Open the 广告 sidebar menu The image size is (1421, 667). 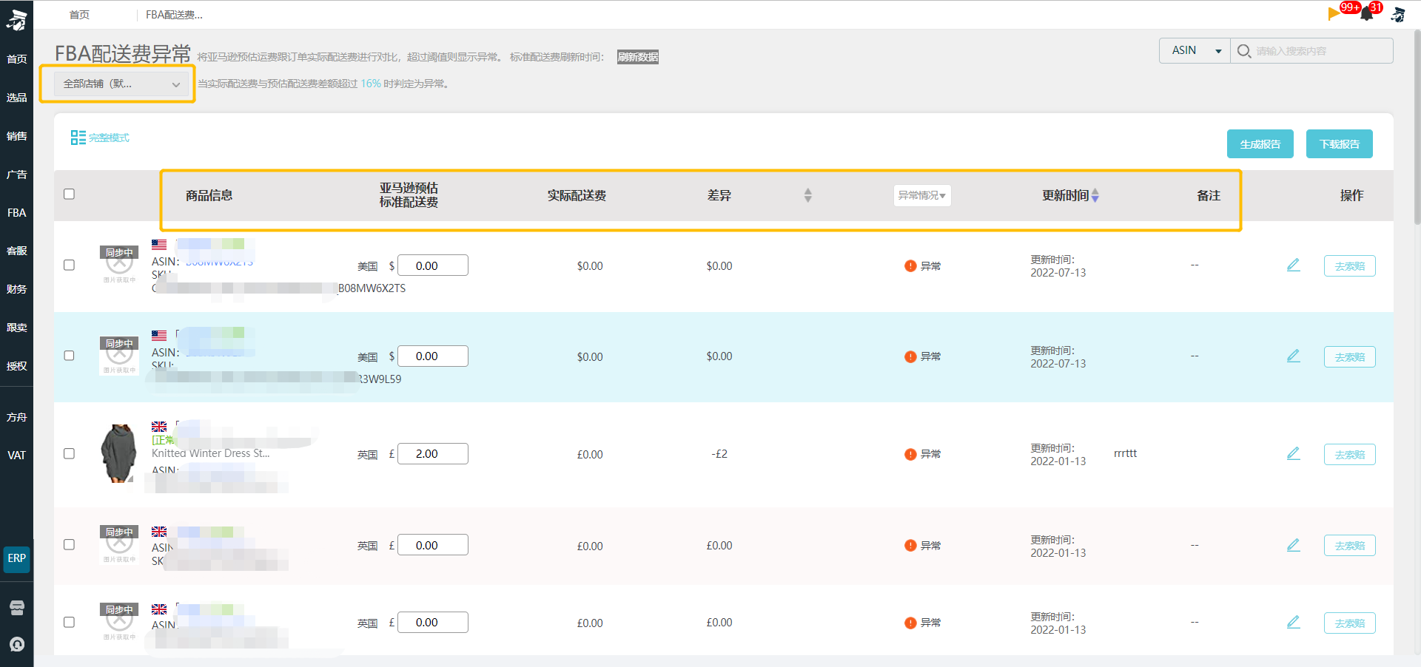click(x=16, y=175)
